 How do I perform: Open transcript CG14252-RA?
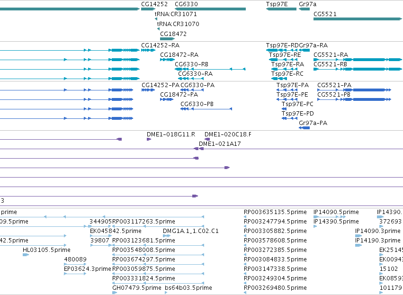pos(161,45)
